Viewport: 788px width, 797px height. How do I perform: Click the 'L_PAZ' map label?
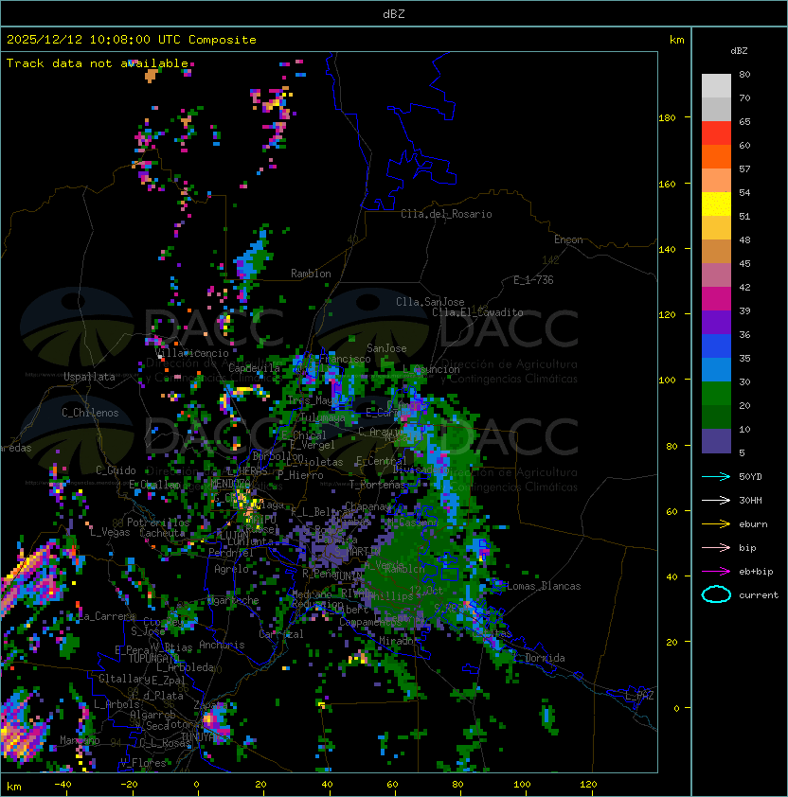pyautogui.click(x=639, y=696)
